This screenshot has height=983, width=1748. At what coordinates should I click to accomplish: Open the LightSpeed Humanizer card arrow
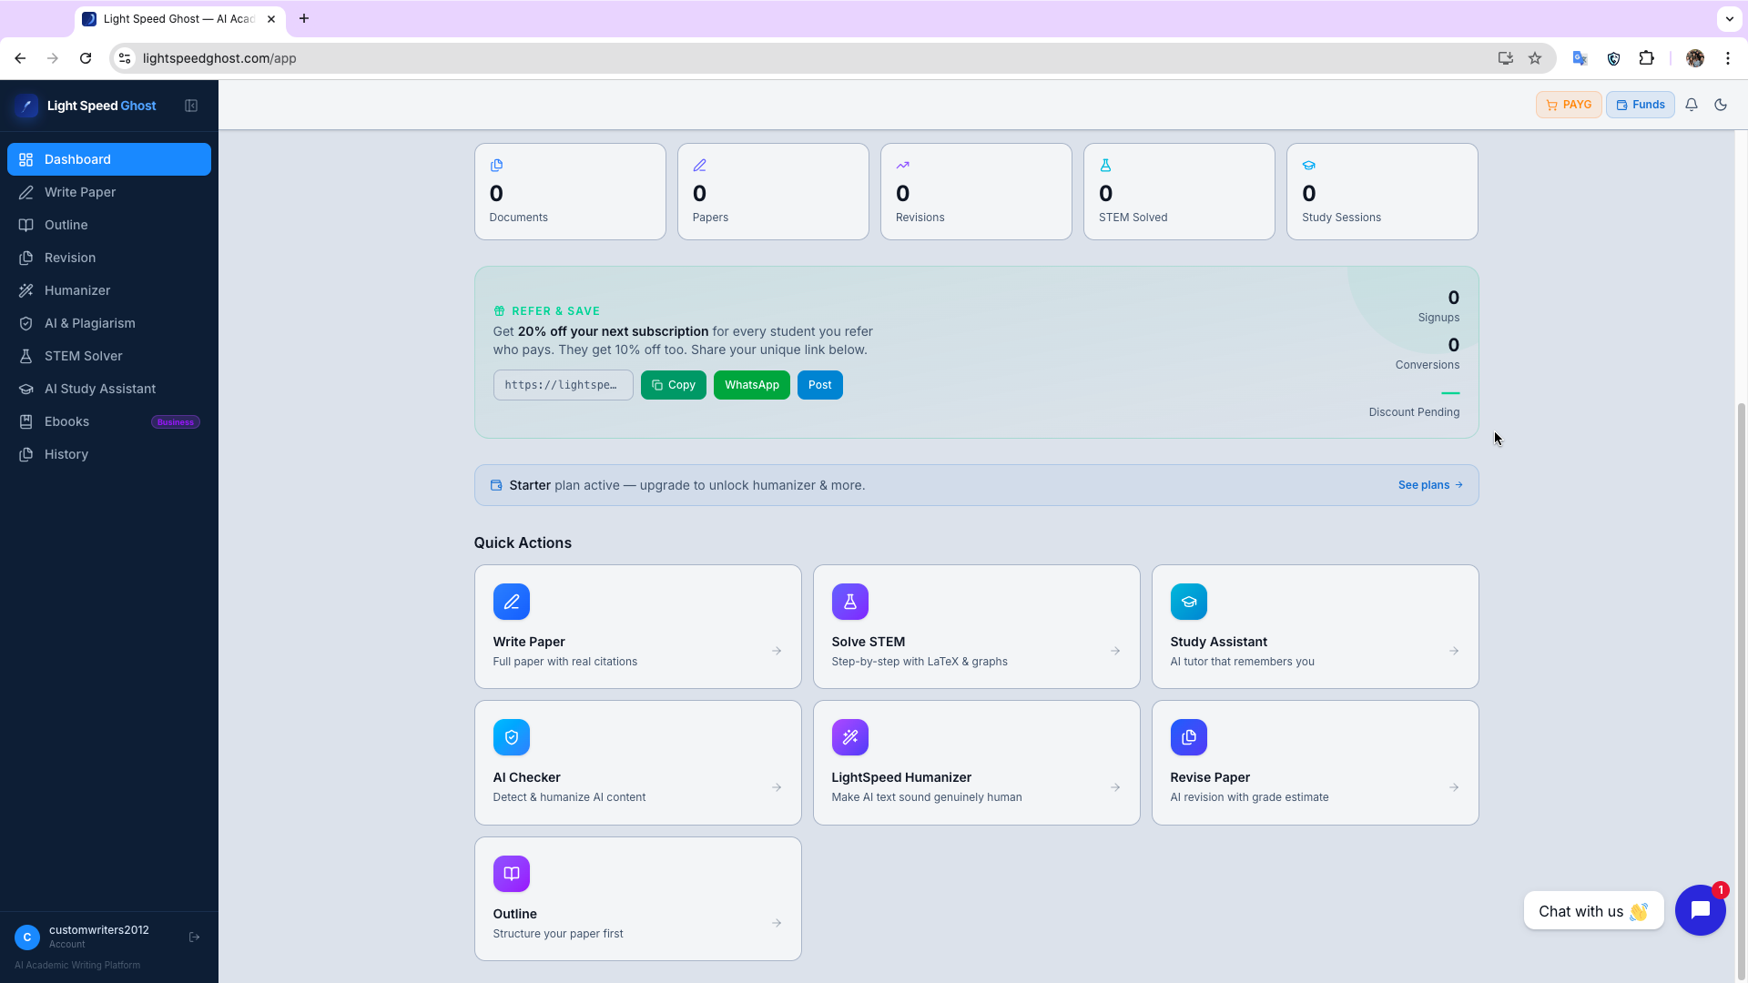[1115, 787]
